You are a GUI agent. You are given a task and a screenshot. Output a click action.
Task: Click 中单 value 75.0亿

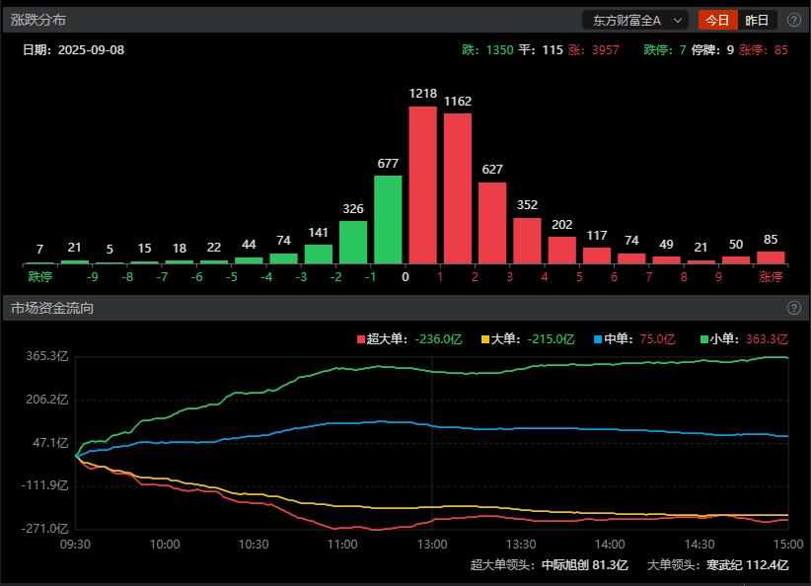657,339
